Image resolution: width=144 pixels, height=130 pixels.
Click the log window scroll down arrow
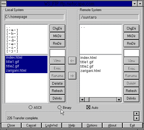pos(136,118)
